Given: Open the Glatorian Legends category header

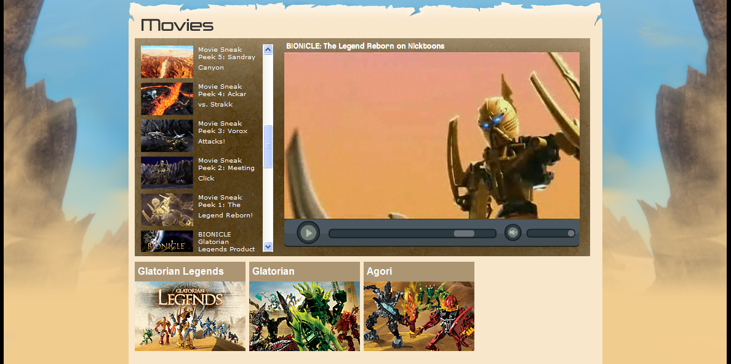Looking at the screenshot, I should click(190, 272).
